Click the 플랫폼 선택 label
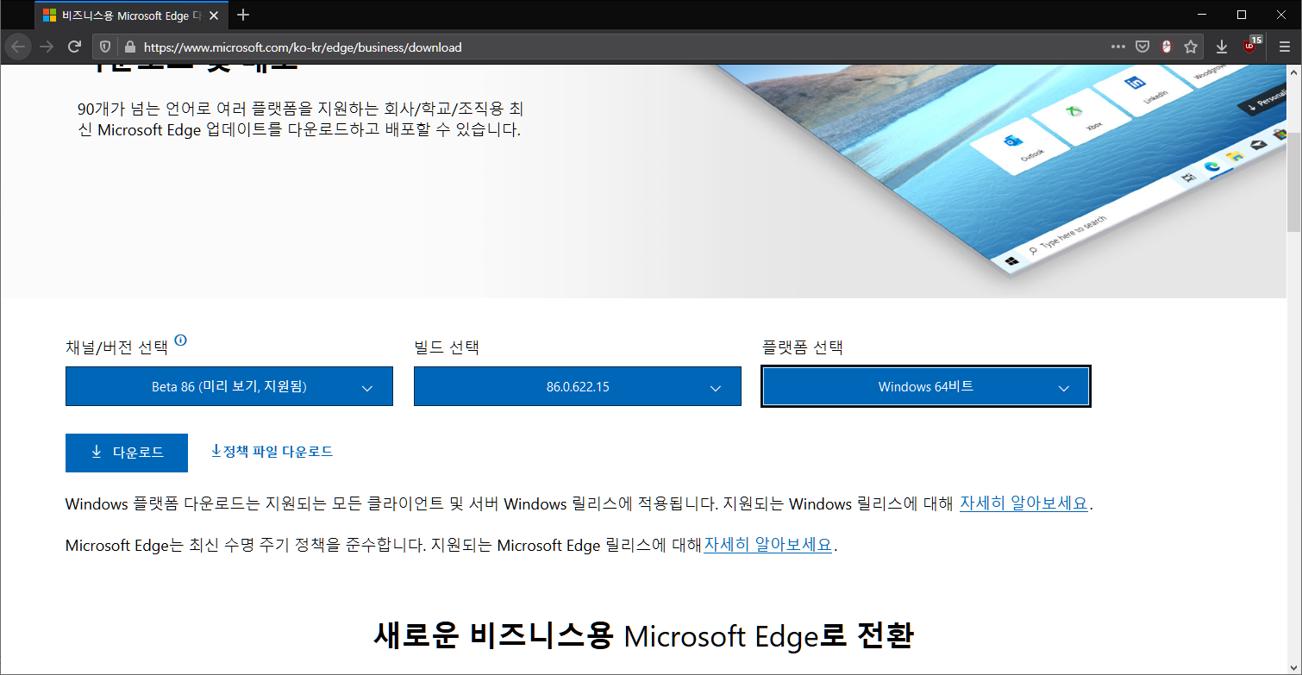 point(803,347)
